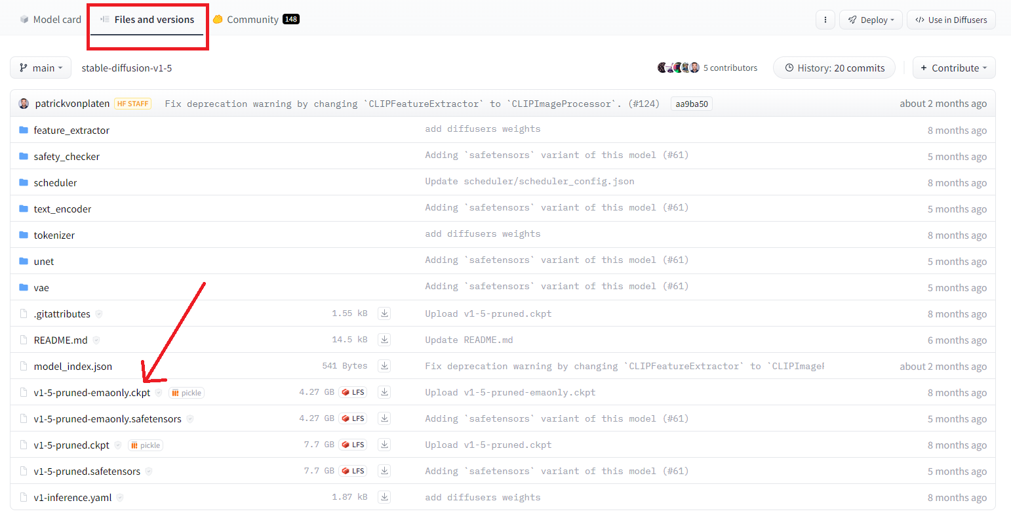Open the main branch dropdown
The image size is (1011, 522).
[x=41, y=68]
